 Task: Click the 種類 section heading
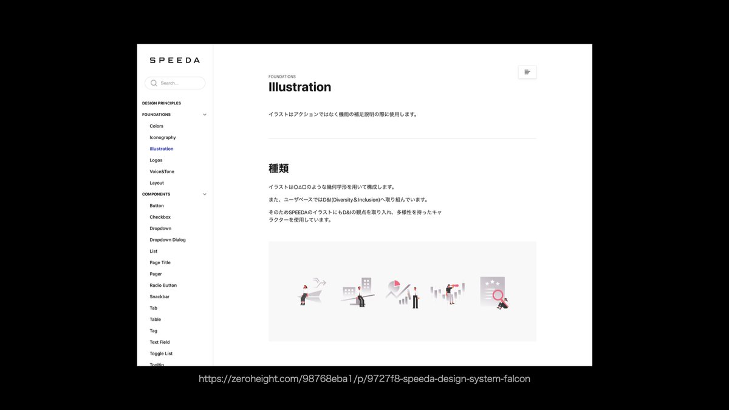click(x=278, y=168)
